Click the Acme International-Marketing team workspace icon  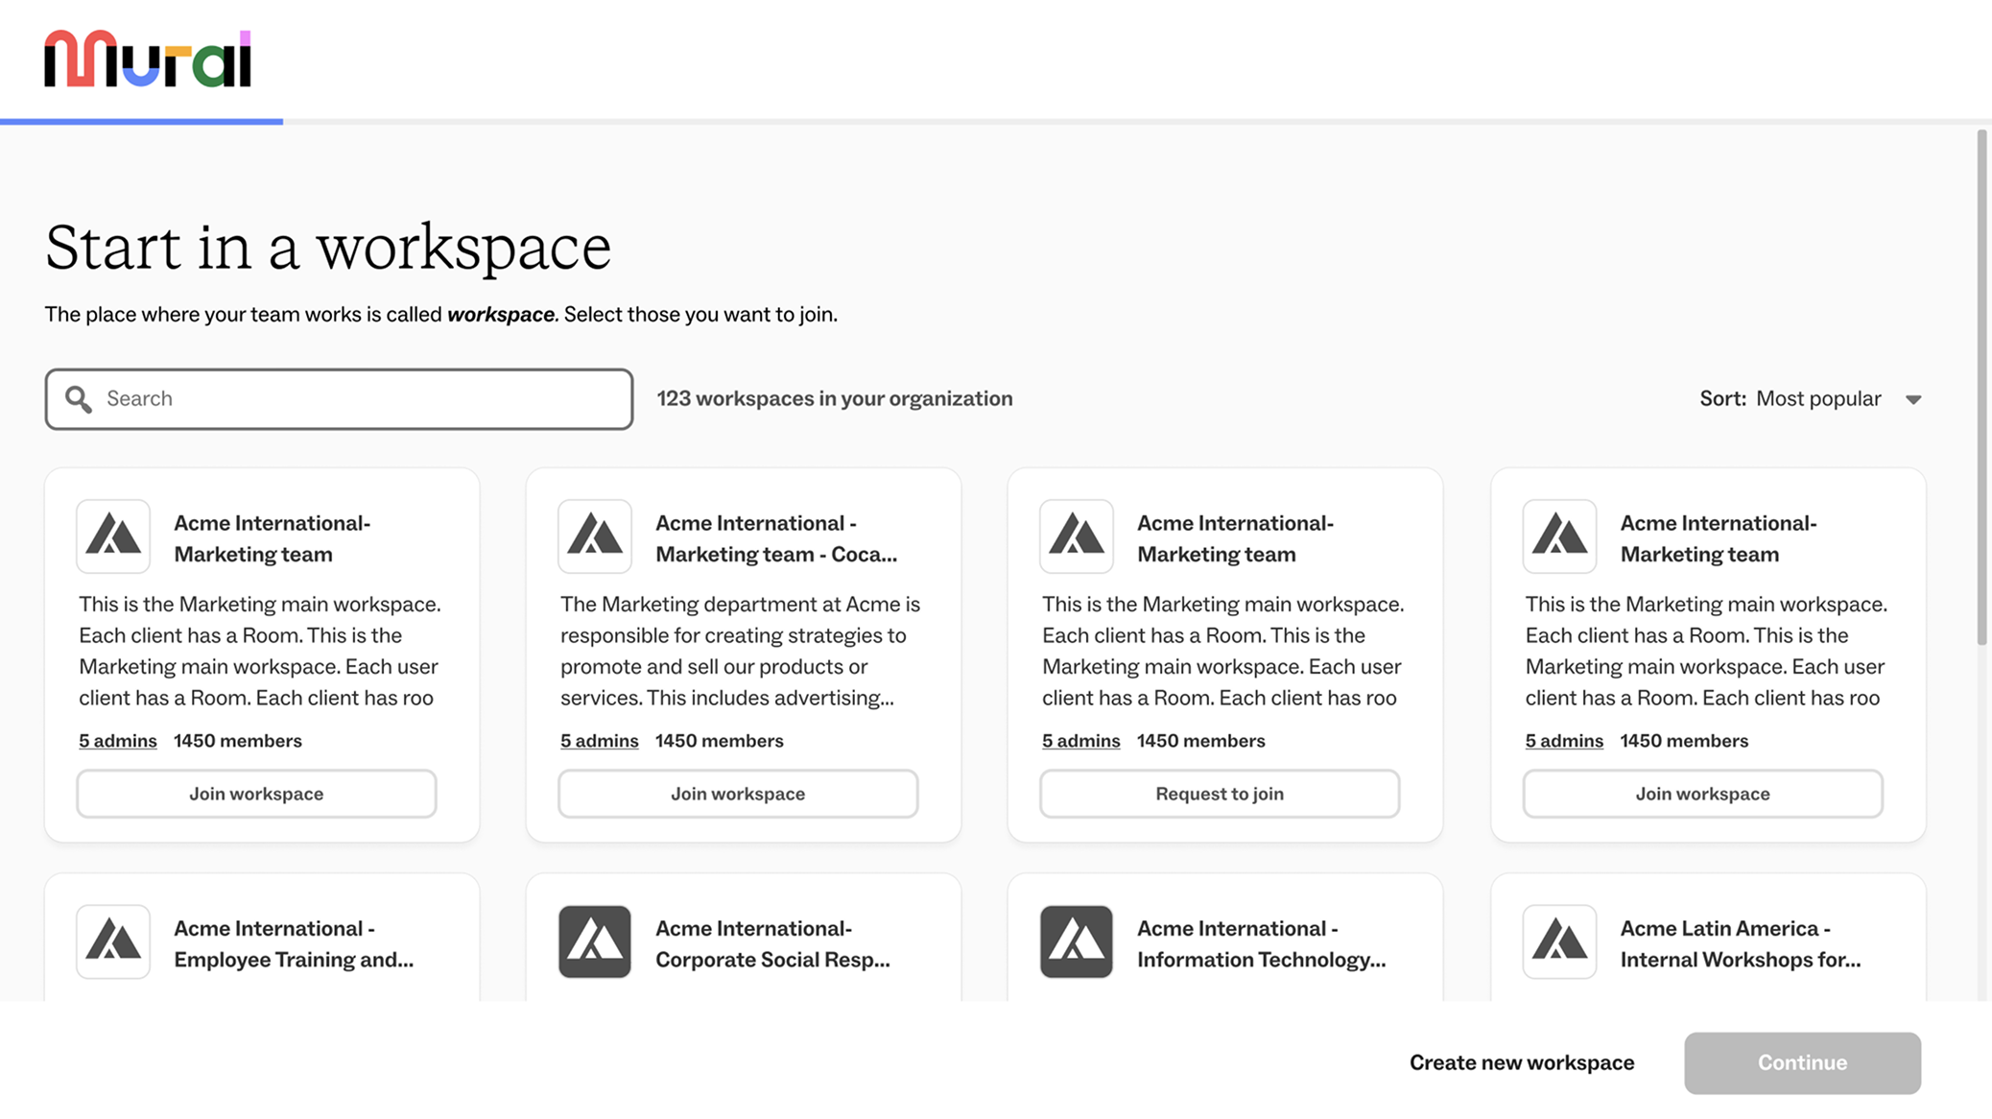[112, 536]
